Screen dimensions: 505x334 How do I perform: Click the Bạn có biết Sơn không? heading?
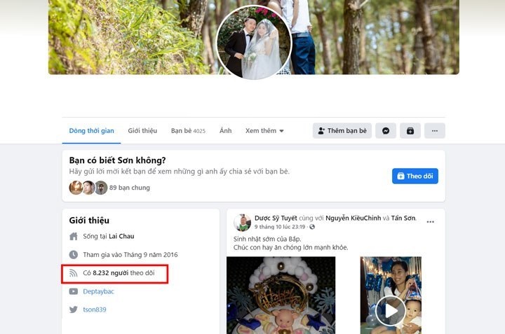pos(118,160)
